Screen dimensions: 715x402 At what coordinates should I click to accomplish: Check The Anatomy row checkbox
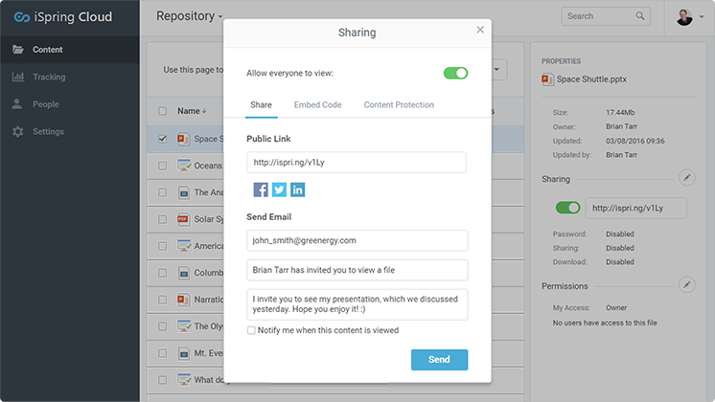162,192
